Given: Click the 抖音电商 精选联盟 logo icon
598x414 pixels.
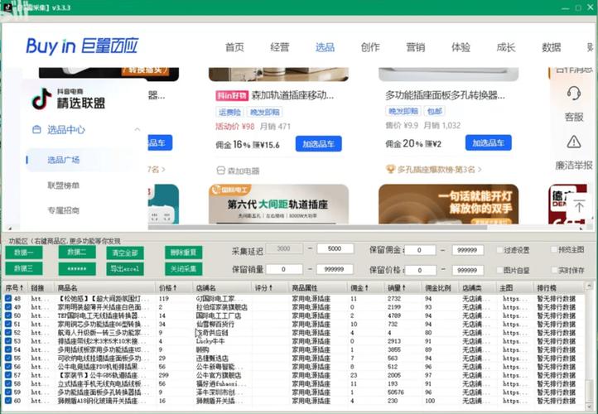Looking at the screenshot, I should tap(41, 99).
